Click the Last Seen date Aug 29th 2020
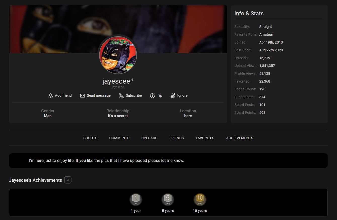The height and width of the screenshot is (220, 337). 271,50
